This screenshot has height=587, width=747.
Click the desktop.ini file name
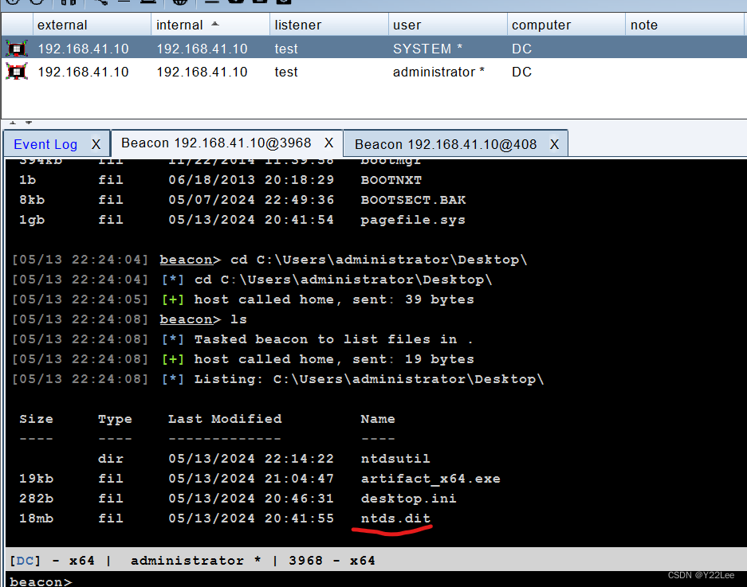point(408,499)
